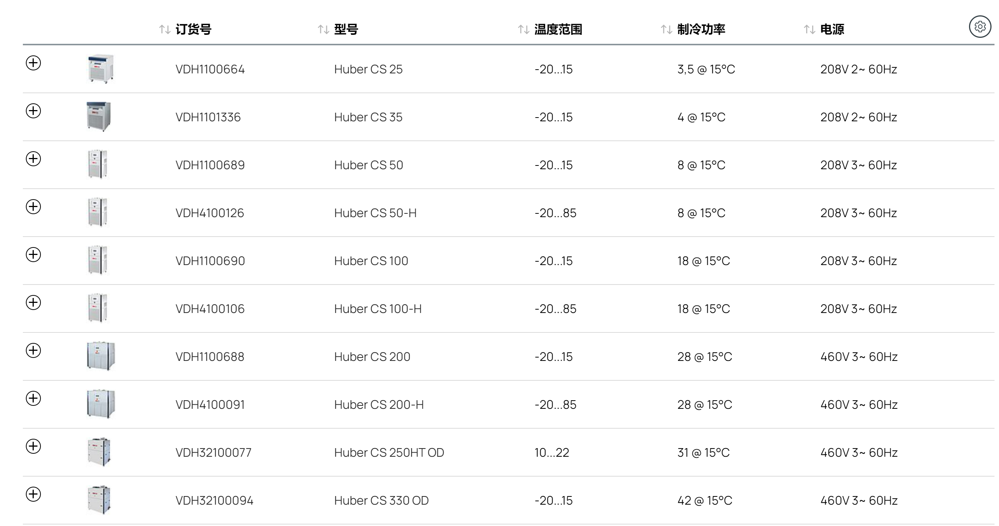Open the VDH1100690 product thumbnail
Screen dimensions: 999x526
[98, 260]
